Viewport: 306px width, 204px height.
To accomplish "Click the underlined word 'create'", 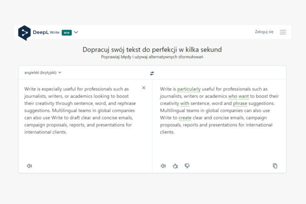I will pyautogui.click(x=185, y=118).
